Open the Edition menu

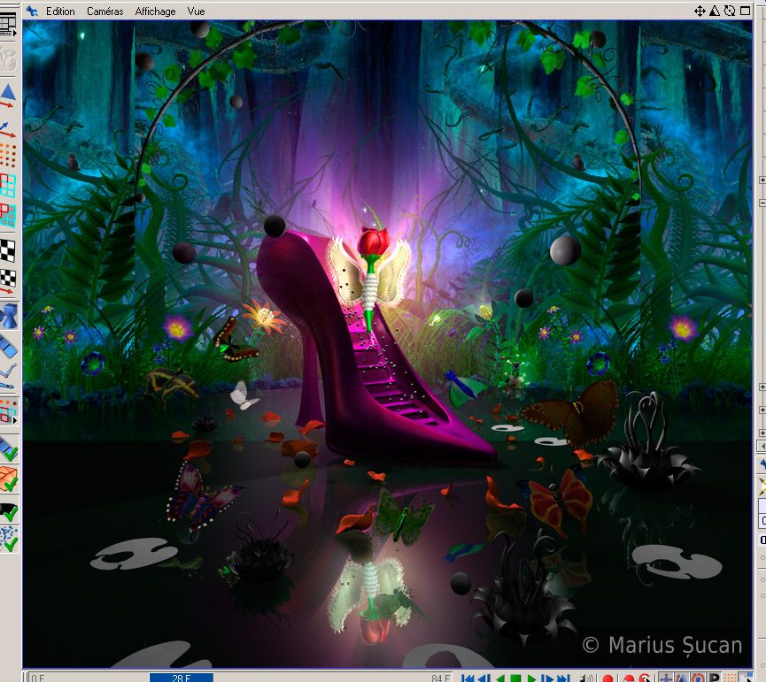coord(60,11)
